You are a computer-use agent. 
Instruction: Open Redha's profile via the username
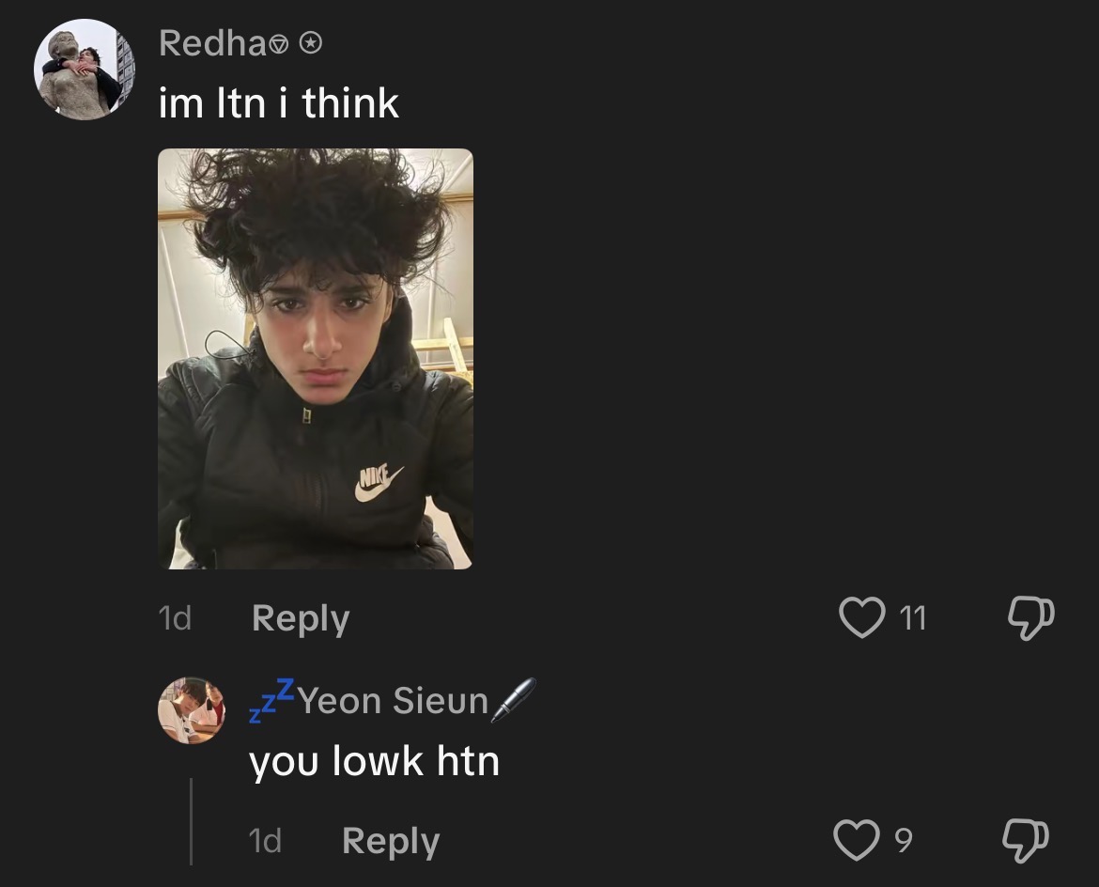click(214, 43)
